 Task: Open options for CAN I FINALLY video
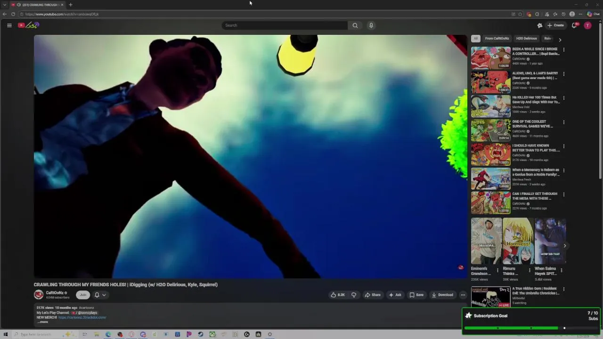pyautogui.click(x=564, y=194)
